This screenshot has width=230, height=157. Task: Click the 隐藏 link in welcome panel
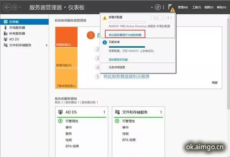[x=215, y=83]
